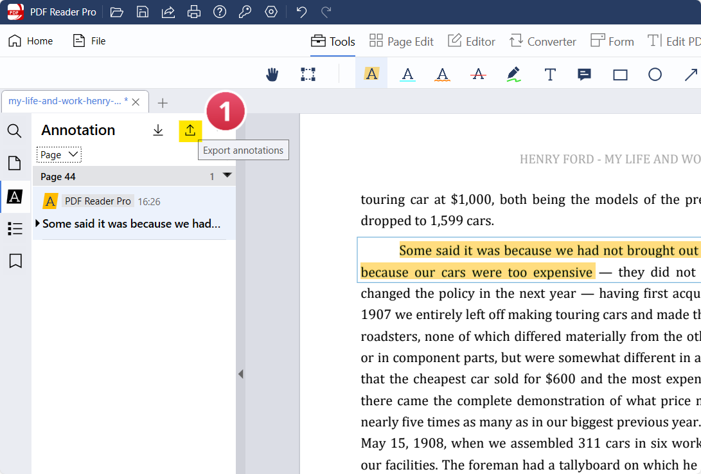Click the PDF Reader Pro app logo
Screen dimensions: 701x474
click(15, 12)
